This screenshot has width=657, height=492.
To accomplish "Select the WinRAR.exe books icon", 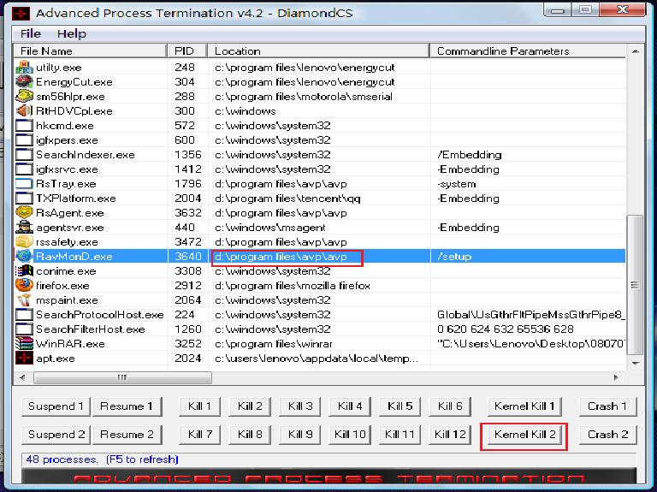I will pyautogui.click(x=24, y=344).
